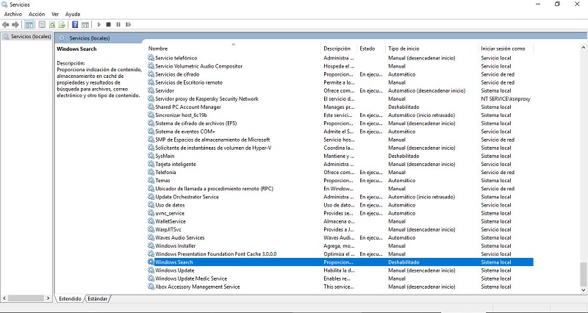Image resolution: width=588 pixels, height=313 pixels.
Task: Select SMP de Espacios de almacenamiento de Microsoft
Action: 340,140
